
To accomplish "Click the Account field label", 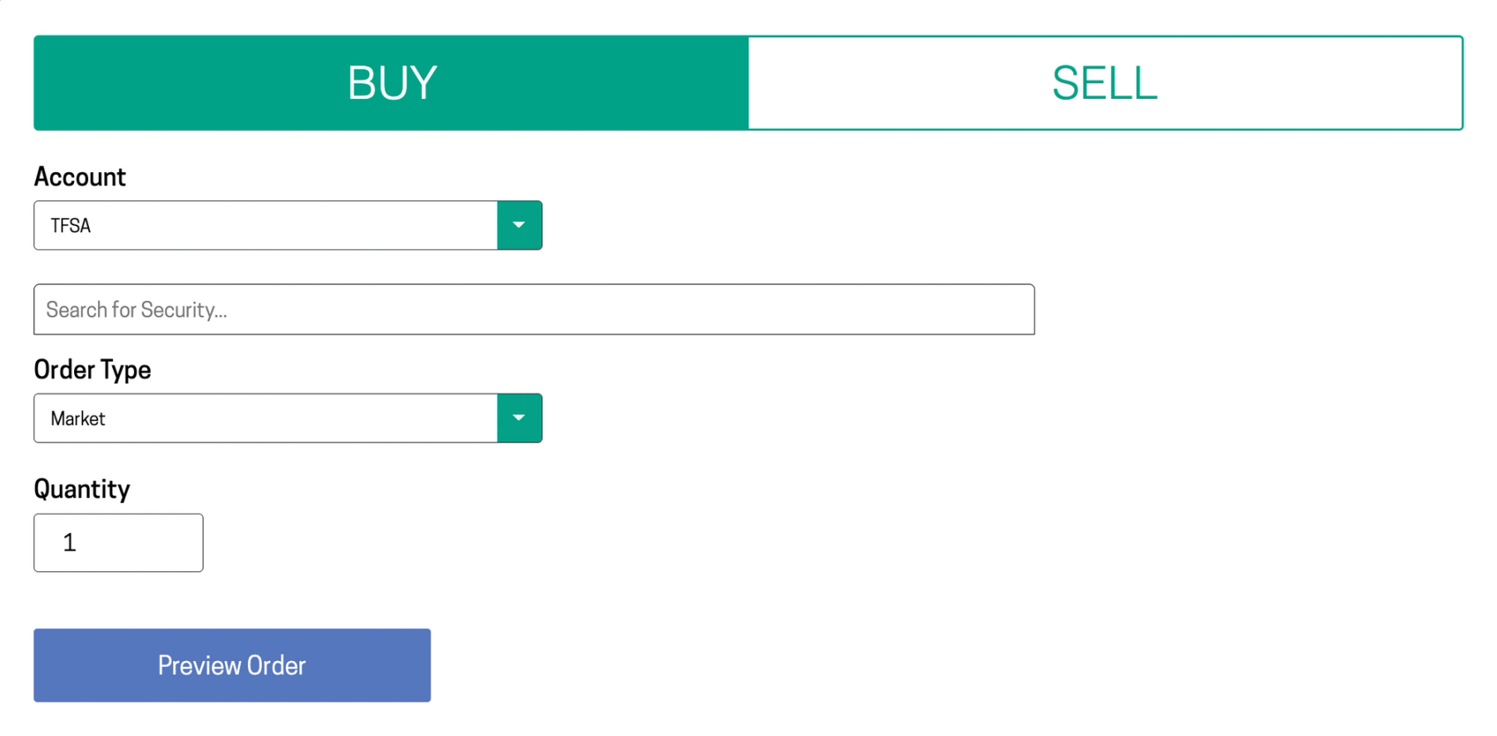I will (79, 176).
